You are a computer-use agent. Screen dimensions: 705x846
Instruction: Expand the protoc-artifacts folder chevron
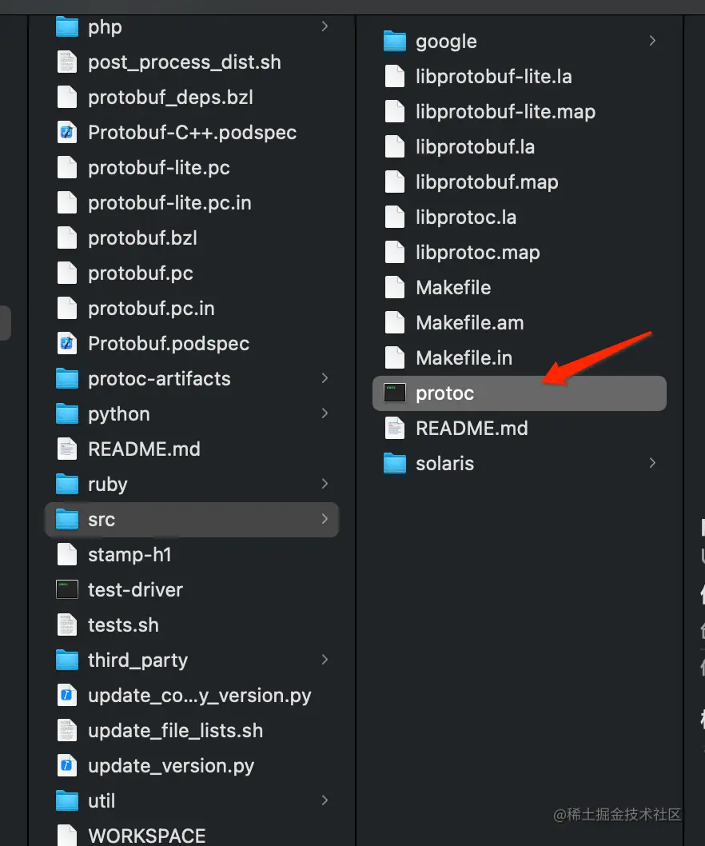pos(325,377)
